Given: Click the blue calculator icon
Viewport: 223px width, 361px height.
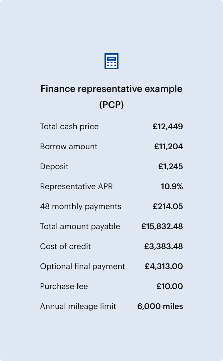Looking at the screenshot, I should [x=111, y=61].
